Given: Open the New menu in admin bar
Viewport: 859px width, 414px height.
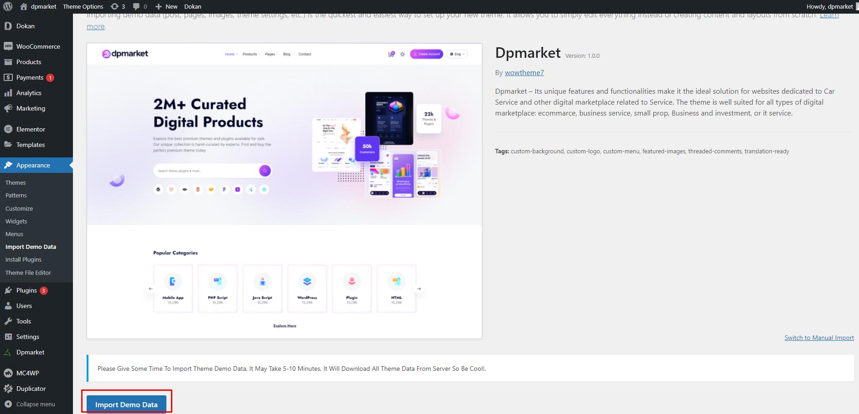Looking at the screenshot, I should [171, 6].
